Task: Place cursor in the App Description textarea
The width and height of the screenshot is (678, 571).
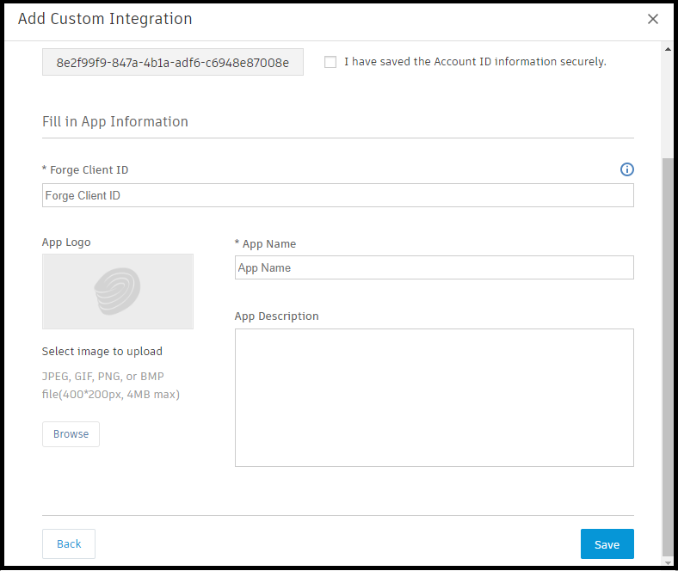Action: [x=434, y=397]
